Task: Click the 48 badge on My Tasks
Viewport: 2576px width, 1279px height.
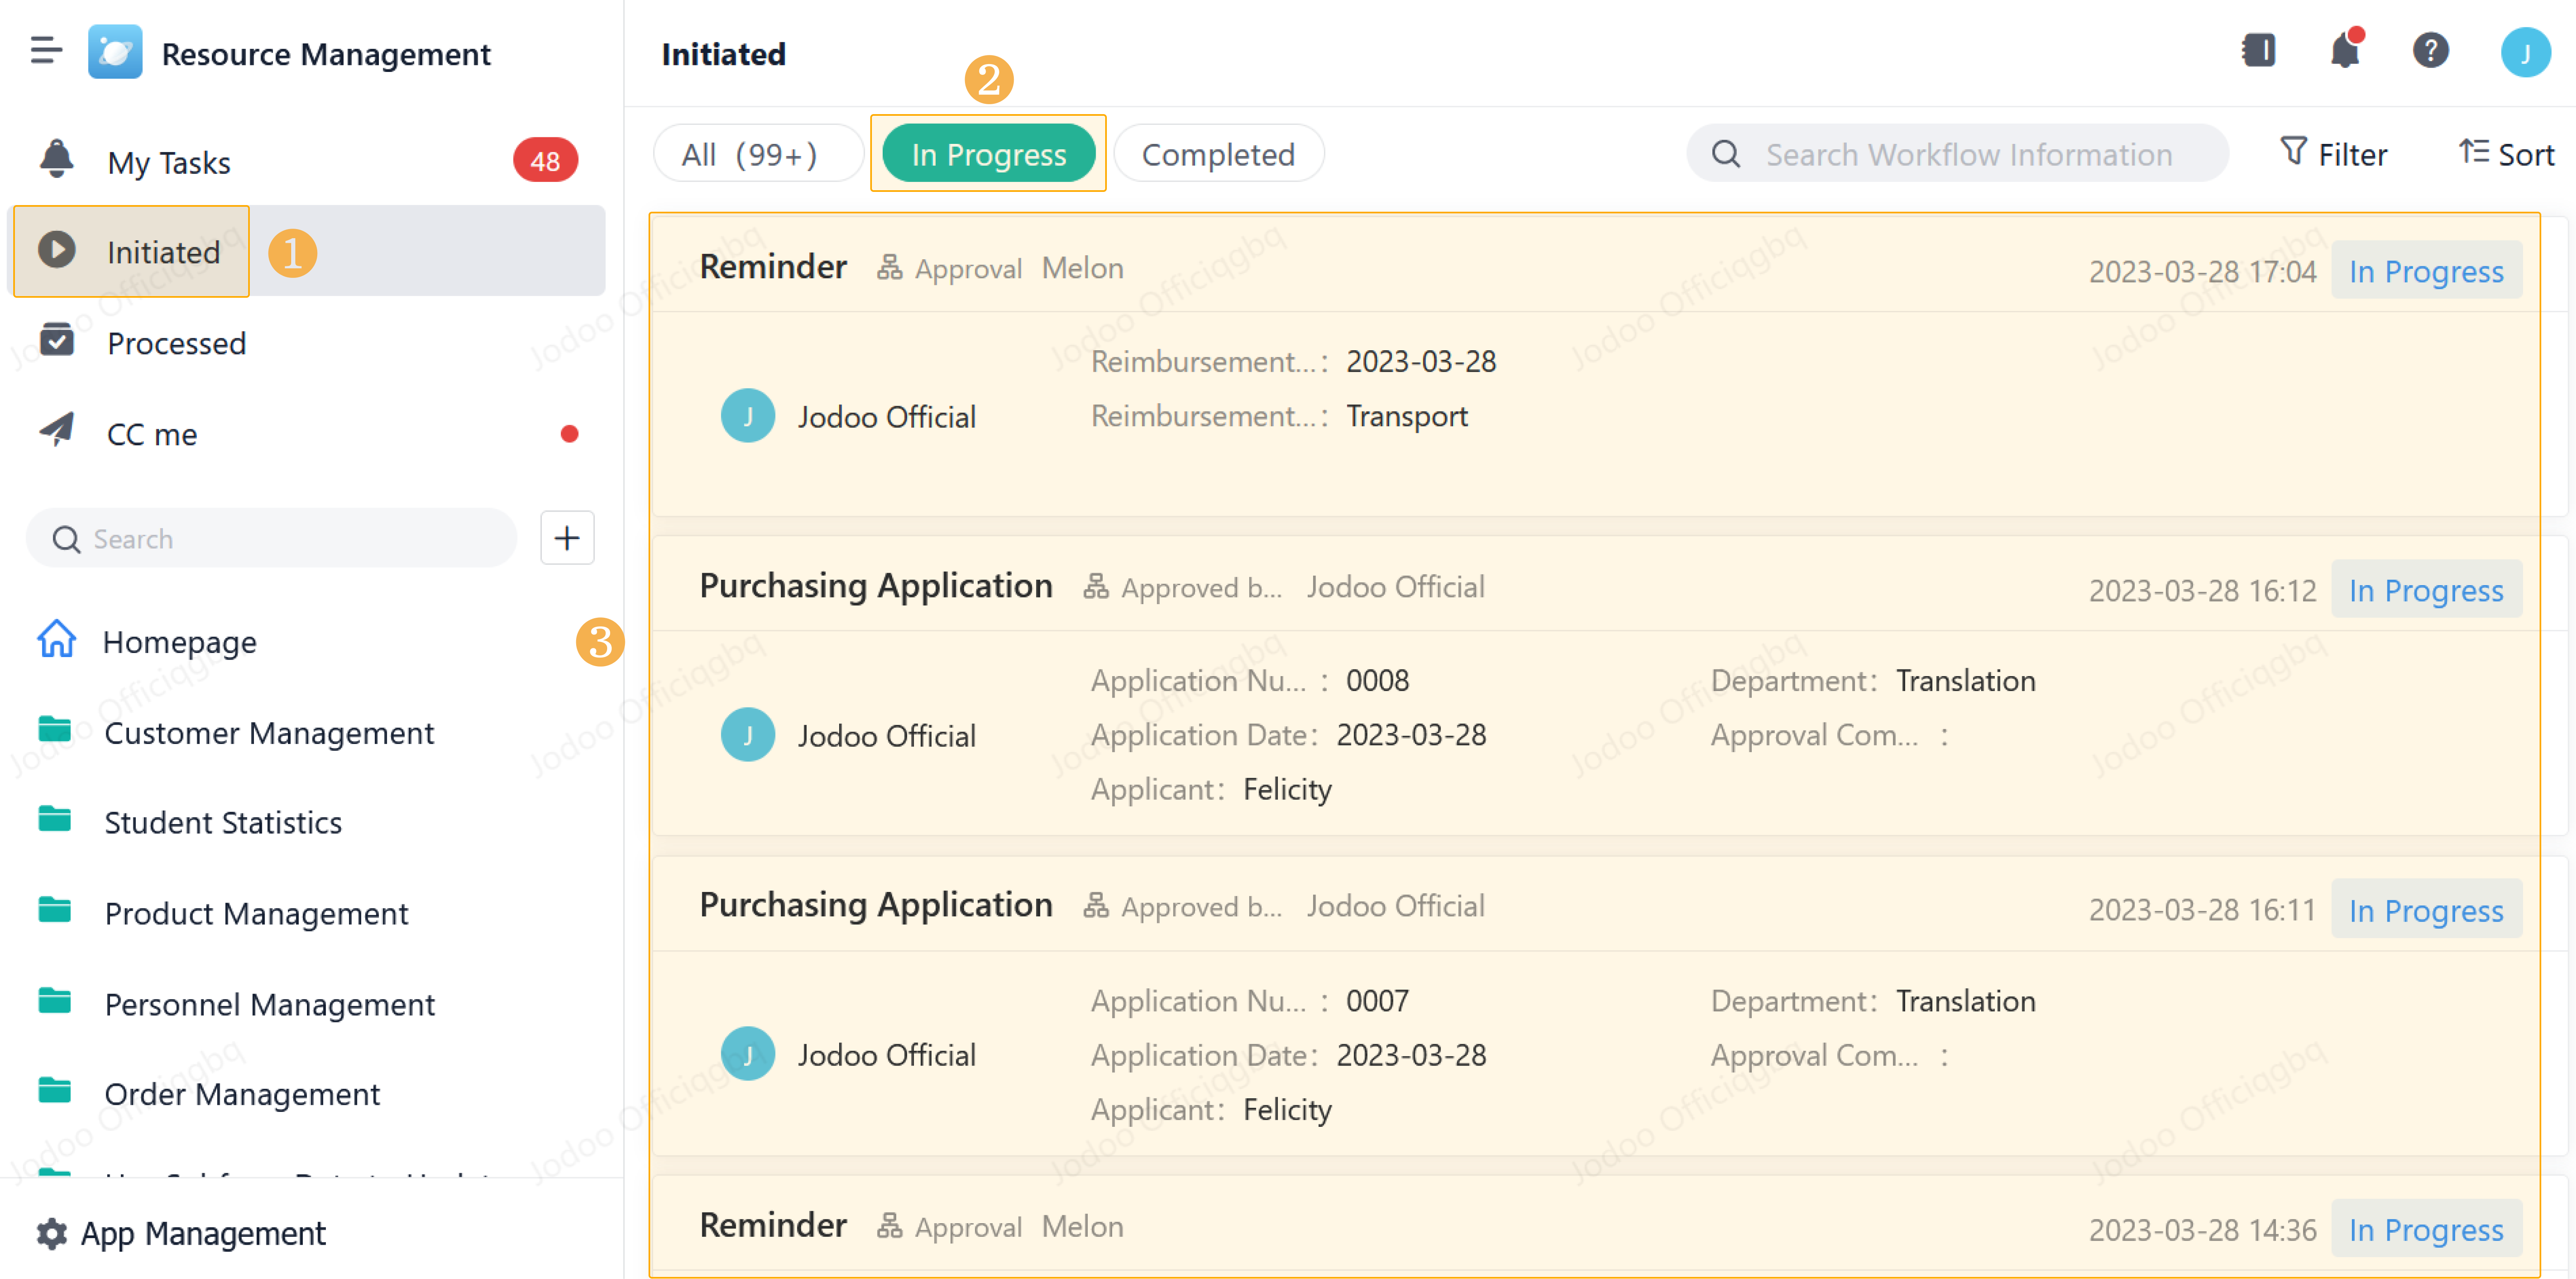Action: point(545,160)
